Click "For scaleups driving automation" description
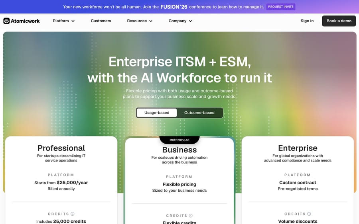 click(x=179, y=158)
